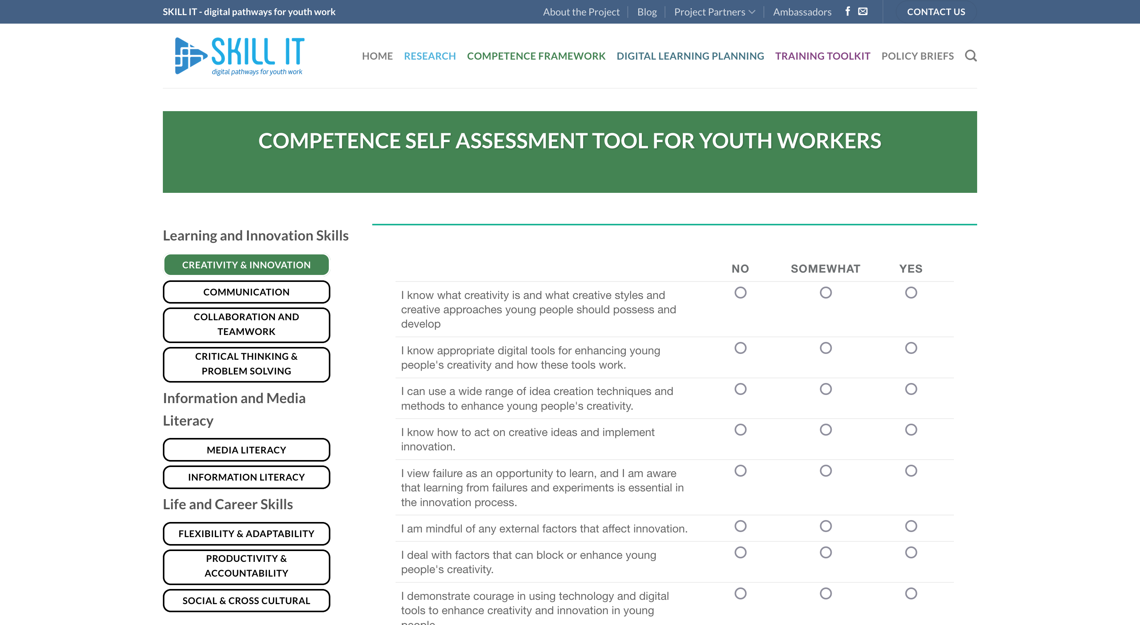
Task: Select Flexibility & Adaptability category
Action: click(246, 534)
